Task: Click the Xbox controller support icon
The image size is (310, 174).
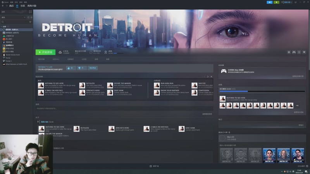Action: (x=224, y=71)
